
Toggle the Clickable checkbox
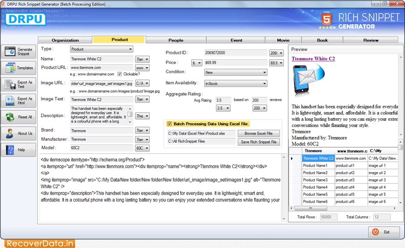coord(120,74)
